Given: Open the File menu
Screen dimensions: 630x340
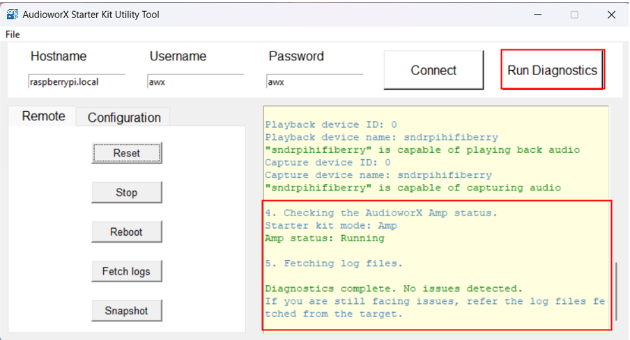Looking at the screenshot, I should (13, 35).
